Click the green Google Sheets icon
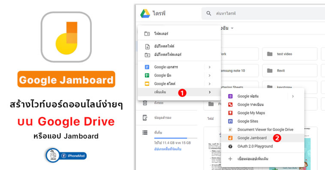 pos(147,76)
